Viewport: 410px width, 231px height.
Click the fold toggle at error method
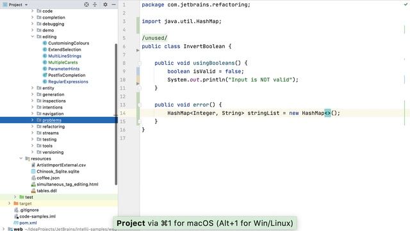pyautogui.click(x=140, y=105)
